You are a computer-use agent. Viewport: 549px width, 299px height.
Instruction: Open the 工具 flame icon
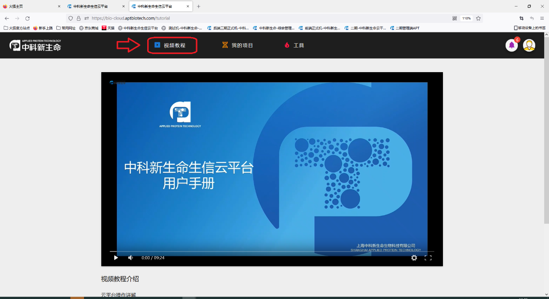pos(286,45)
